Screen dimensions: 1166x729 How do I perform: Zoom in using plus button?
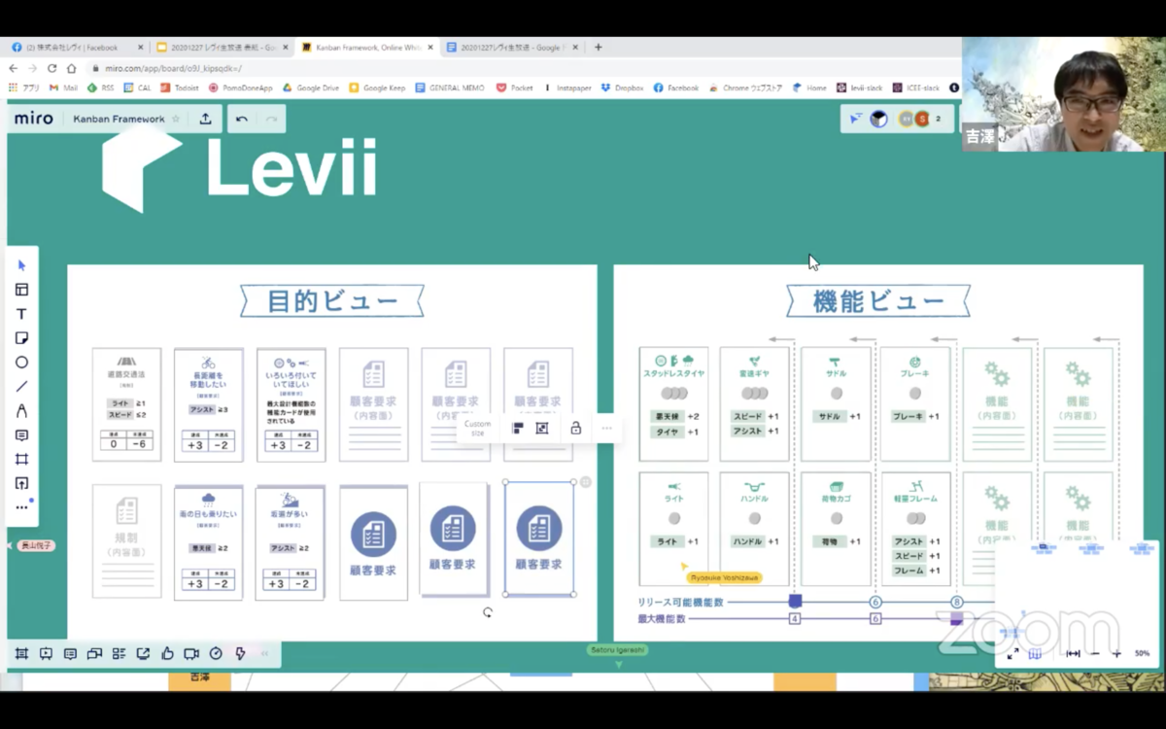pyautogui.click(x=1116, y=654)
